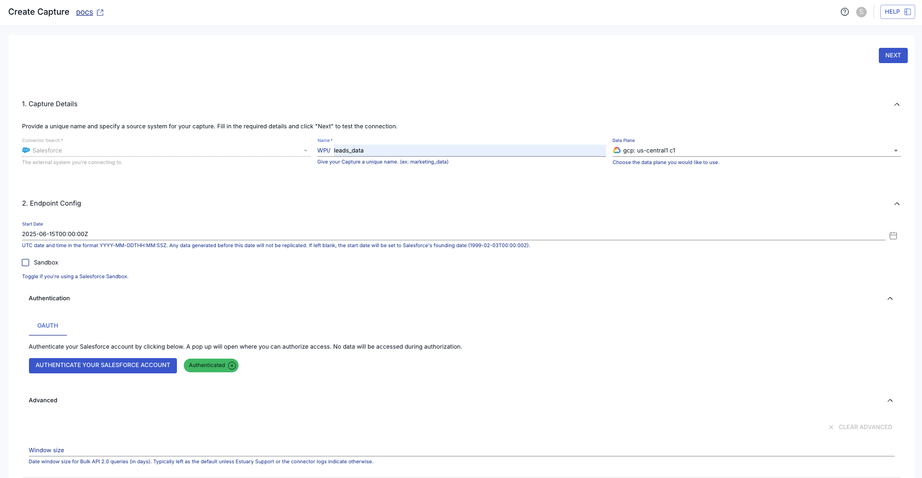
Task: Click the 'Create Capture' page title
Action: [x=39, y=12]
